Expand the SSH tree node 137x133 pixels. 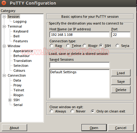[10, 100]
